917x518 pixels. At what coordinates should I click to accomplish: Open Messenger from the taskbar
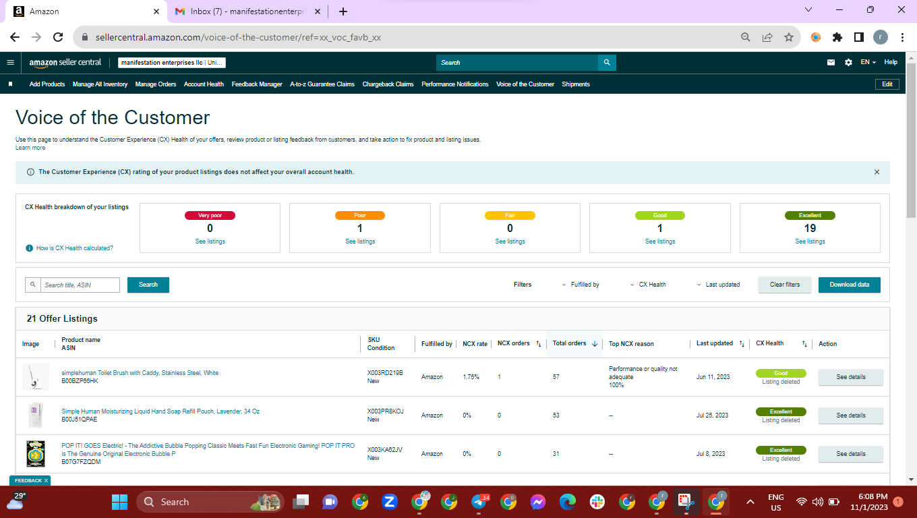(537, 502)
